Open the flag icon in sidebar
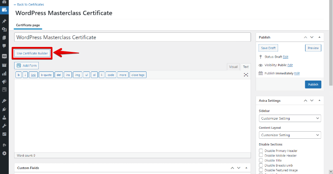 tap(4, 145)
